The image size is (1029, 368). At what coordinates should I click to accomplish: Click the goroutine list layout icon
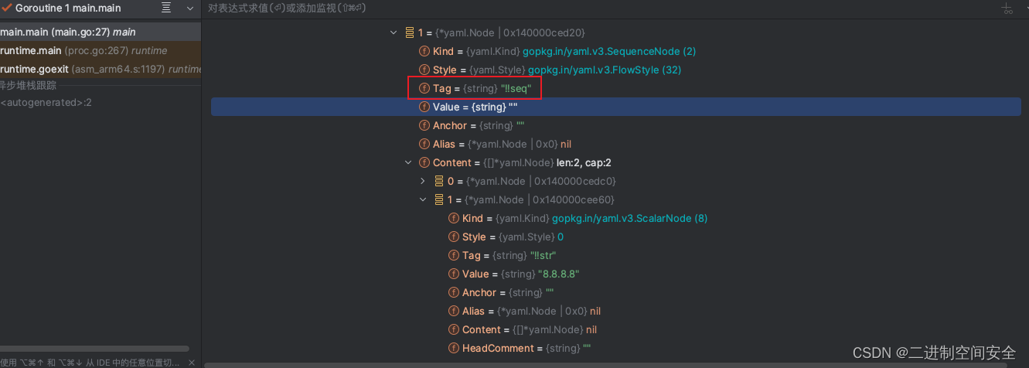[x=166, y=8]
